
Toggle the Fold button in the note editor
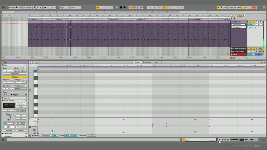(x=37, y=62)
